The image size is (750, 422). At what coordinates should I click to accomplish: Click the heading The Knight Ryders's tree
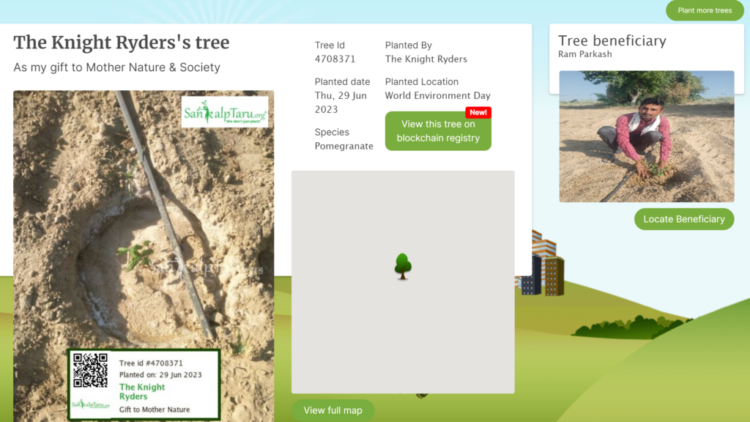pos(122,42)
